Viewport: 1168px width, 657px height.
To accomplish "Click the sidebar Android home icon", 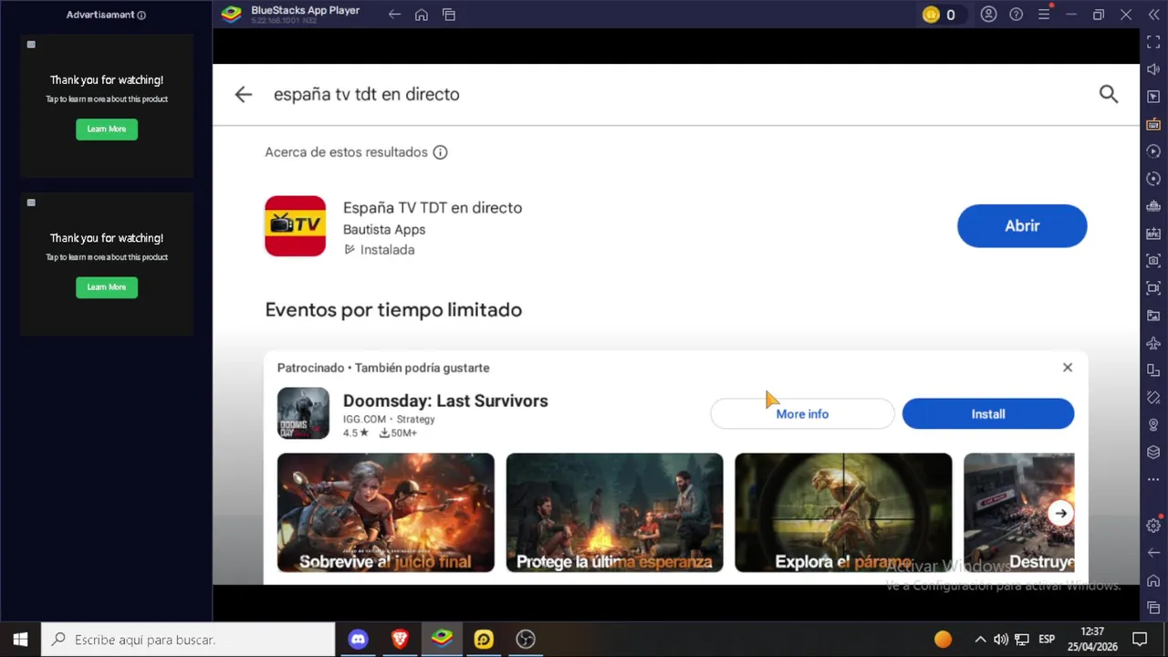I will tap(1153, 580).
